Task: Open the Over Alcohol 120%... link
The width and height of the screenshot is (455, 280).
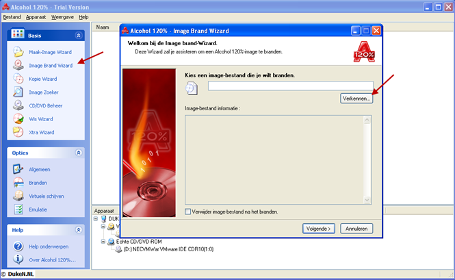Action: click(x=52, y=260)
